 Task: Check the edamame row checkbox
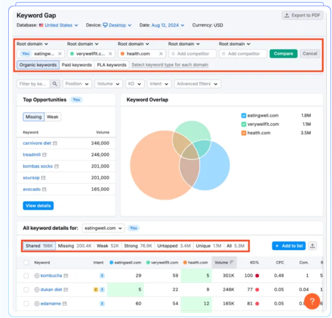26,304
